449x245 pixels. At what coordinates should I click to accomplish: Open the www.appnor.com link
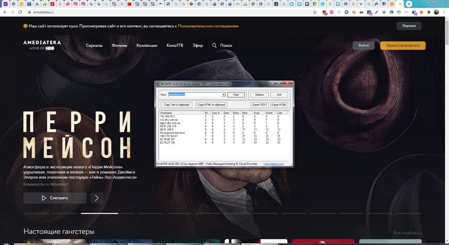(x=274, y=164)
